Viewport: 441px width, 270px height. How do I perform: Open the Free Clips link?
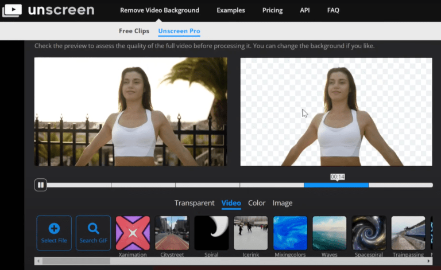coord(134,31)
